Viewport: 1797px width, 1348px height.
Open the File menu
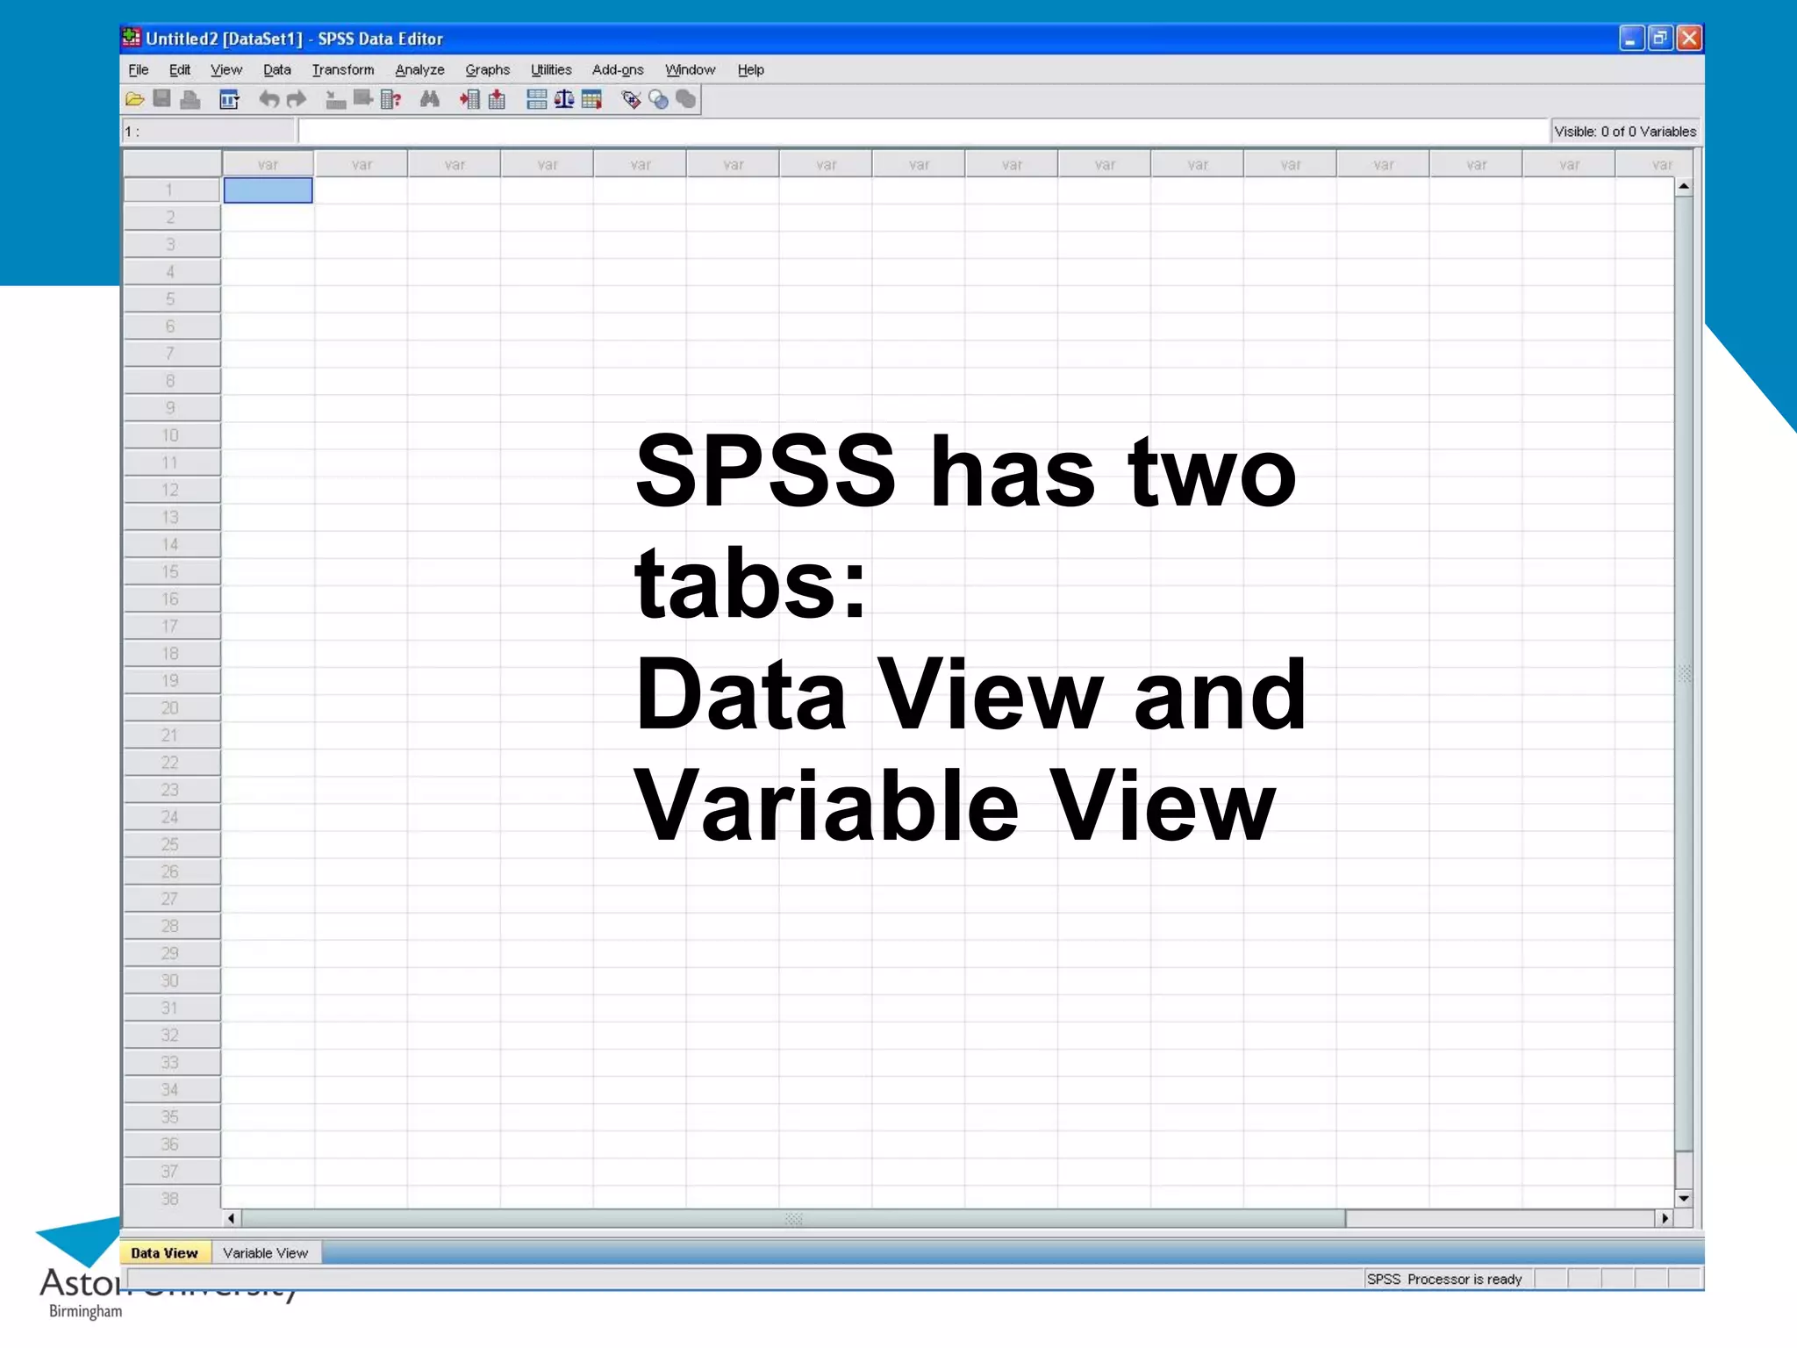coord(139,70)
